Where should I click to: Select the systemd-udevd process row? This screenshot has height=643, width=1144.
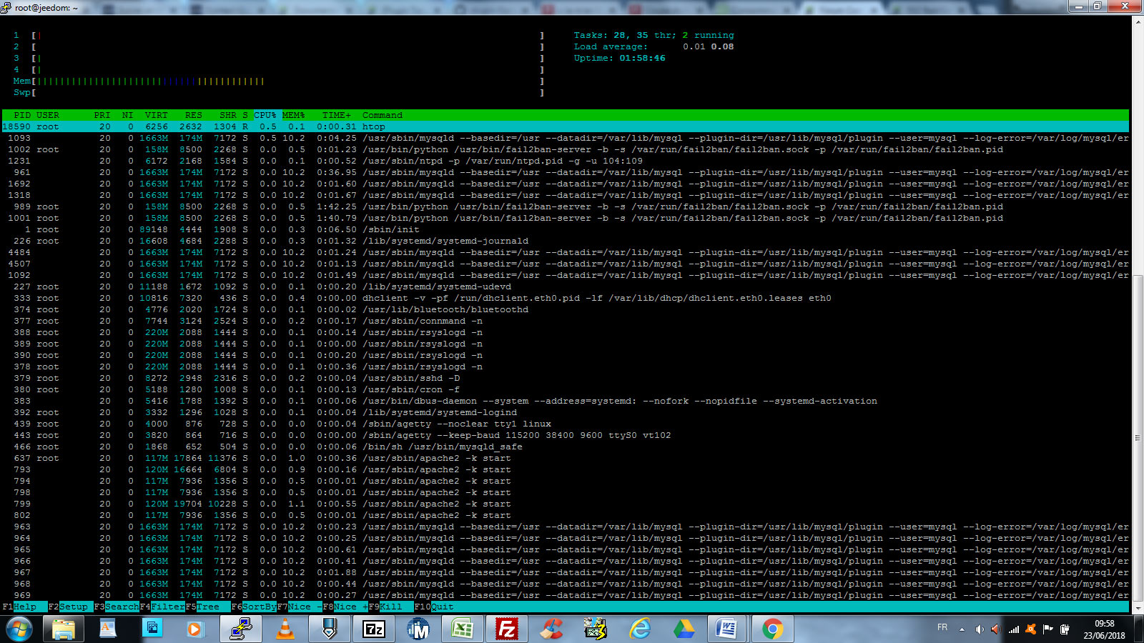566,286
